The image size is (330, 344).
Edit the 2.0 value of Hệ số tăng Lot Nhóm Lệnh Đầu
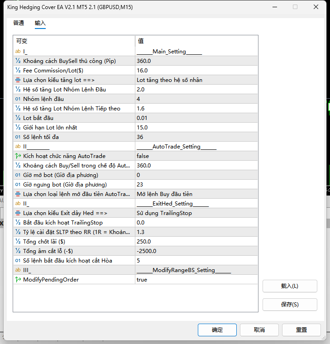[x=196, y=89]
